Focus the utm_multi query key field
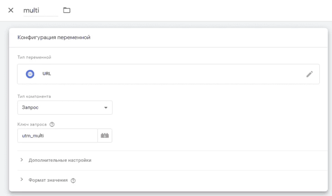The width and height of the screenshot is (332, 196). pos(58,136)
